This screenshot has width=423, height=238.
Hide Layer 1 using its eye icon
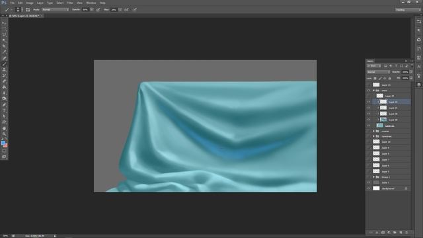click(369, 182)
